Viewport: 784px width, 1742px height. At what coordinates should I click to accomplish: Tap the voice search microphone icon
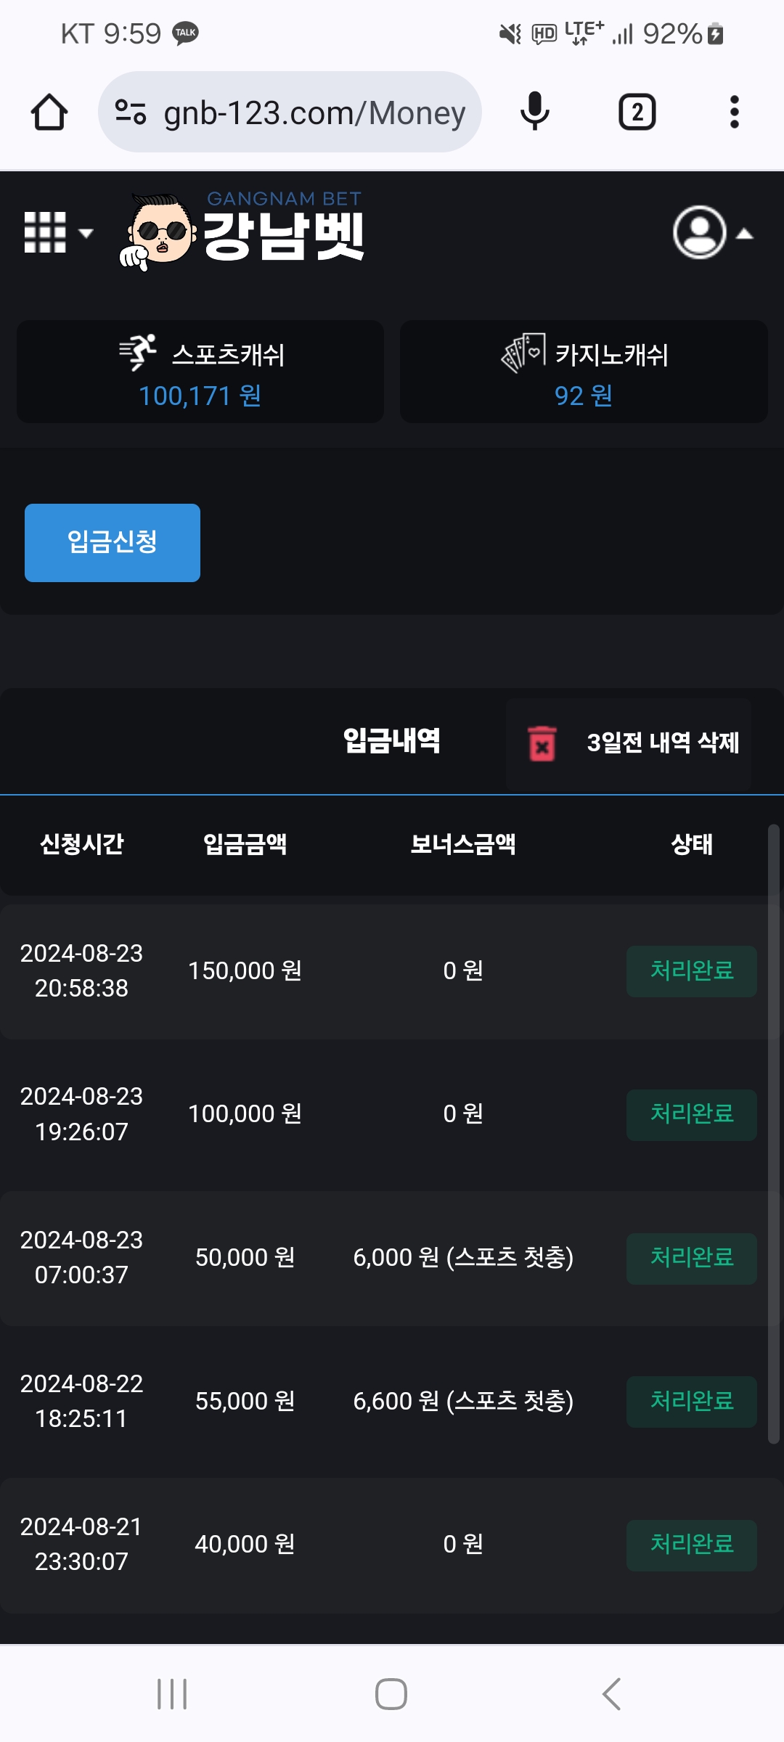[x=535, y=112]
